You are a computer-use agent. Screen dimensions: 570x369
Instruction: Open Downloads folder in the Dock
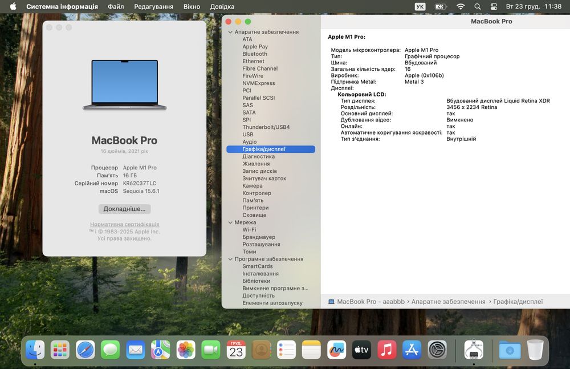pos(510,350)
